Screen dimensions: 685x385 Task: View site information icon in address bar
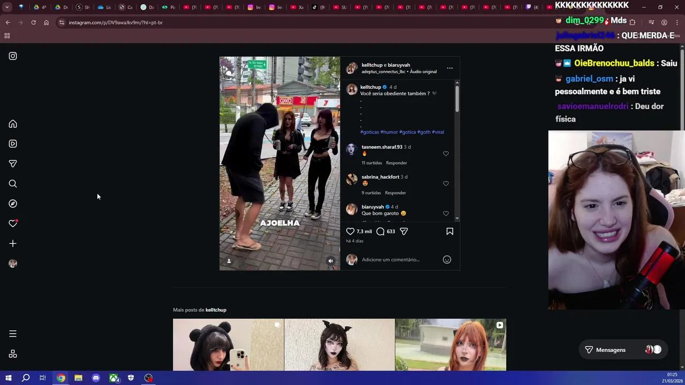coord(62,22)
